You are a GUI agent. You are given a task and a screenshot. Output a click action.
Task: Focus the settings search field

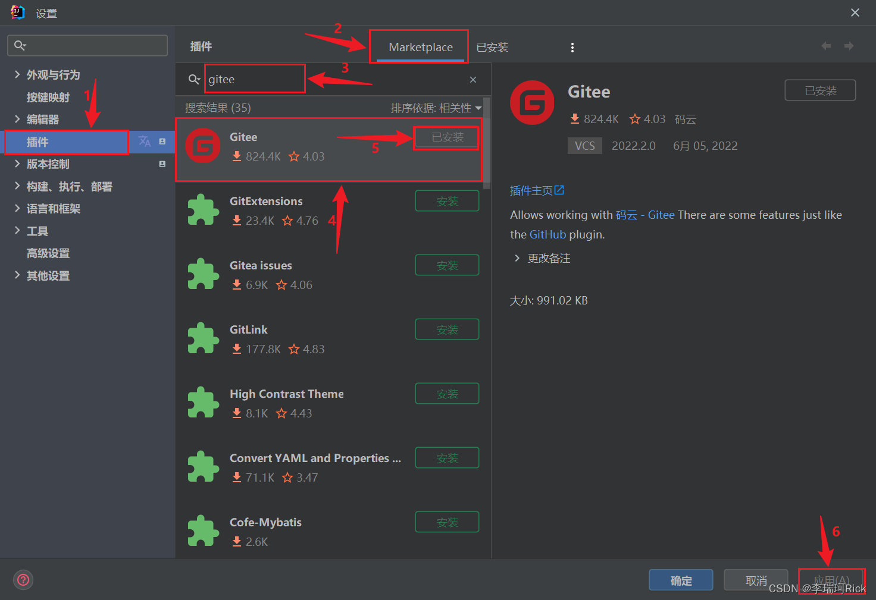[87, 45]
